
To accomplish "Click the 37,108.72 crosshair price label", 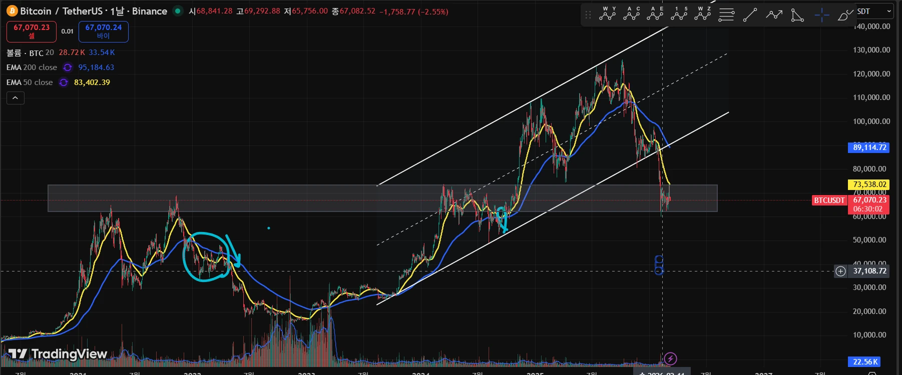I will point(869,271).
